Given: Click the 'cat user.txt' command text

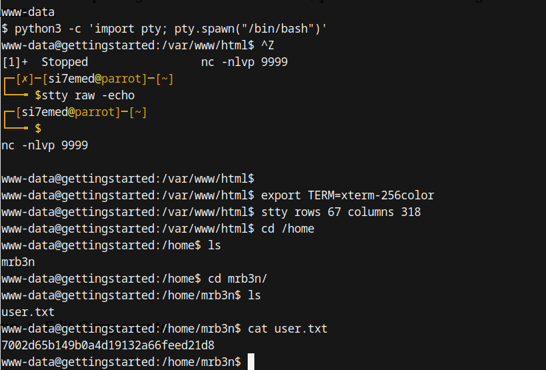Looking at the screenshot, I should [287, 328].
